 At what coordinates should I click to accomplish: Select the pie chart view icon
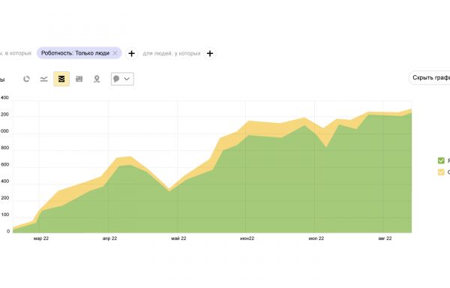[x=26, y=79]
